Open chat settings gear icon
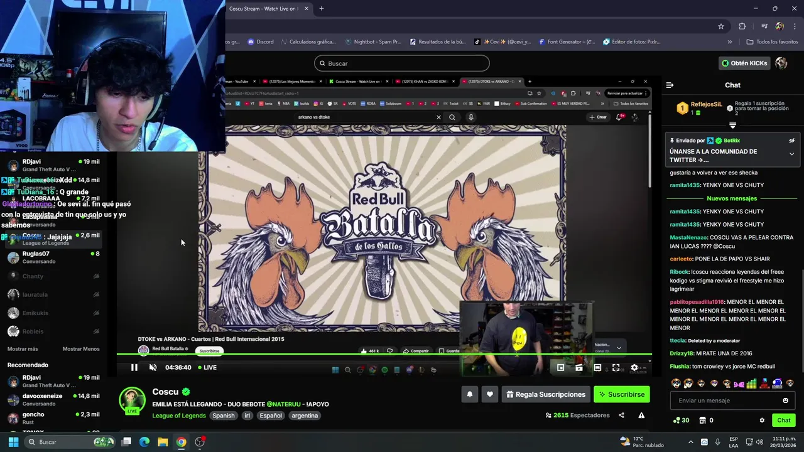Image resolution: width=804 pixels, height=452 pixels. (762, 420)
